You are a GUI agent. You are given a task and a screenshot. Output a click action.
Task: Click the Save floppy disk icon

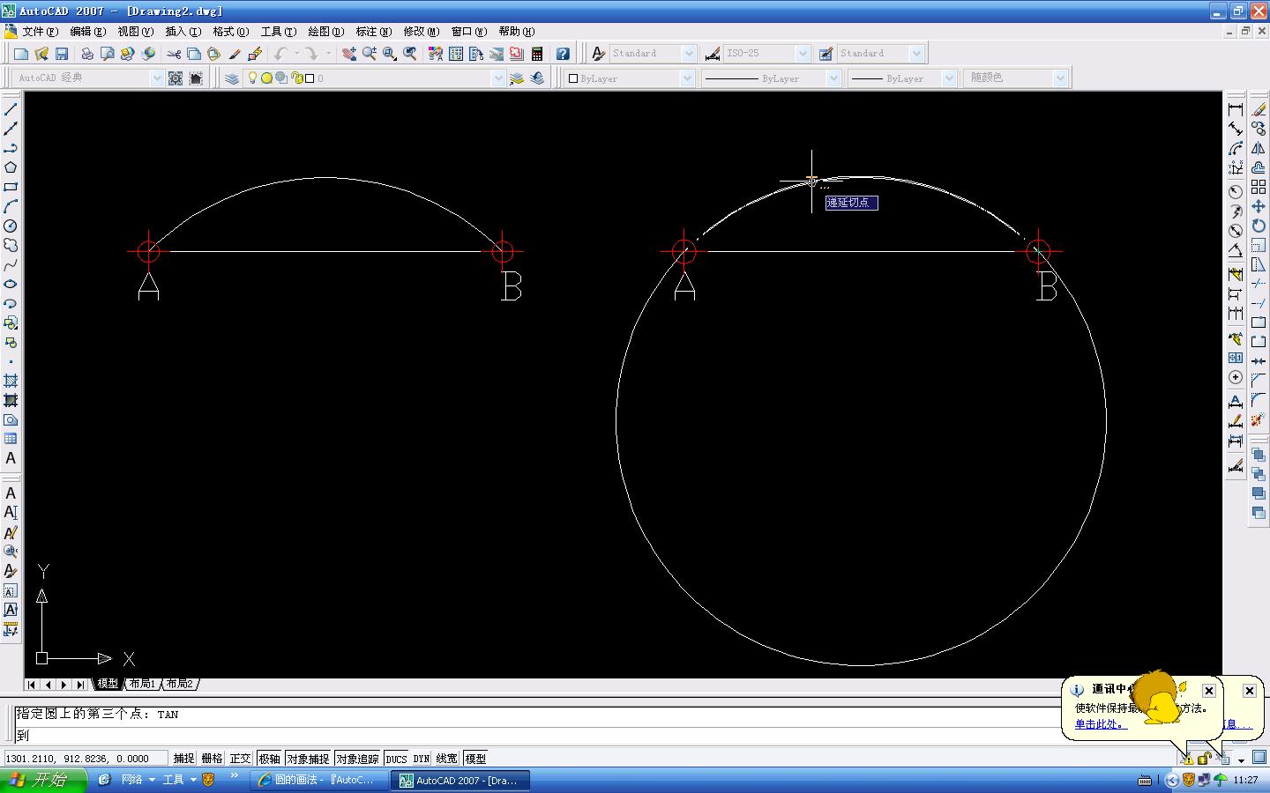click(62, 54)
